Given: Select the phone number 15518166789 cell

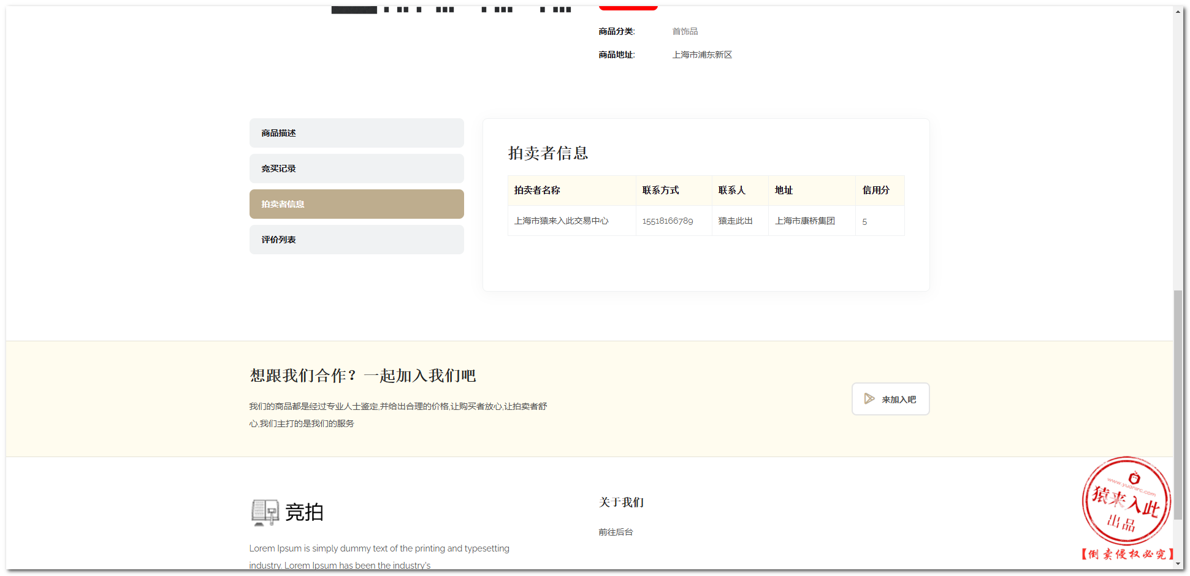Looking at the screenshot, I should [x=667, y=221].
